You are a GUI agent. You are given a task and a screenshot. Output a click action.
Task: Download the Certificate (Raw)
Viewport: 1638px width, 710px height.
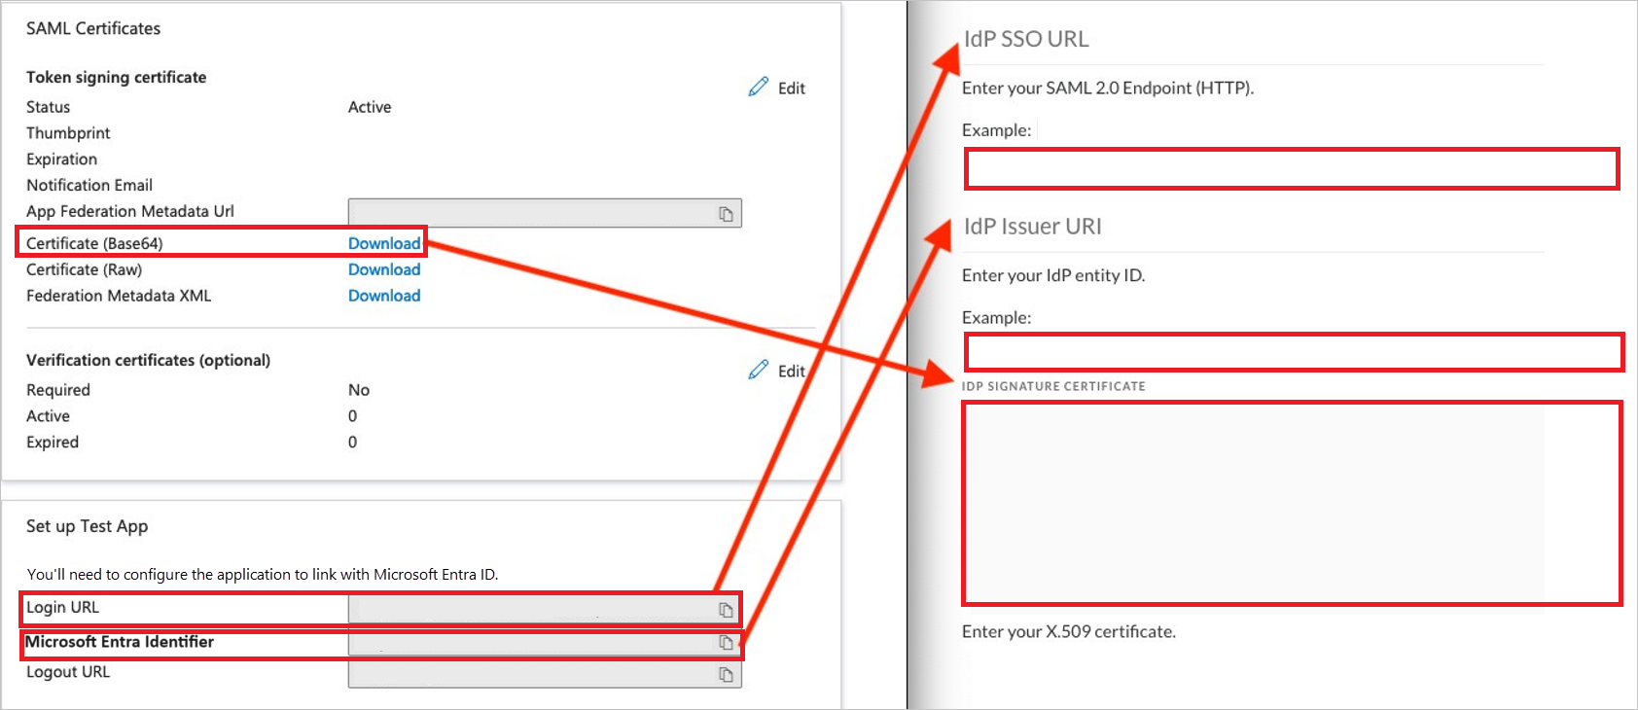click(384, 269)
